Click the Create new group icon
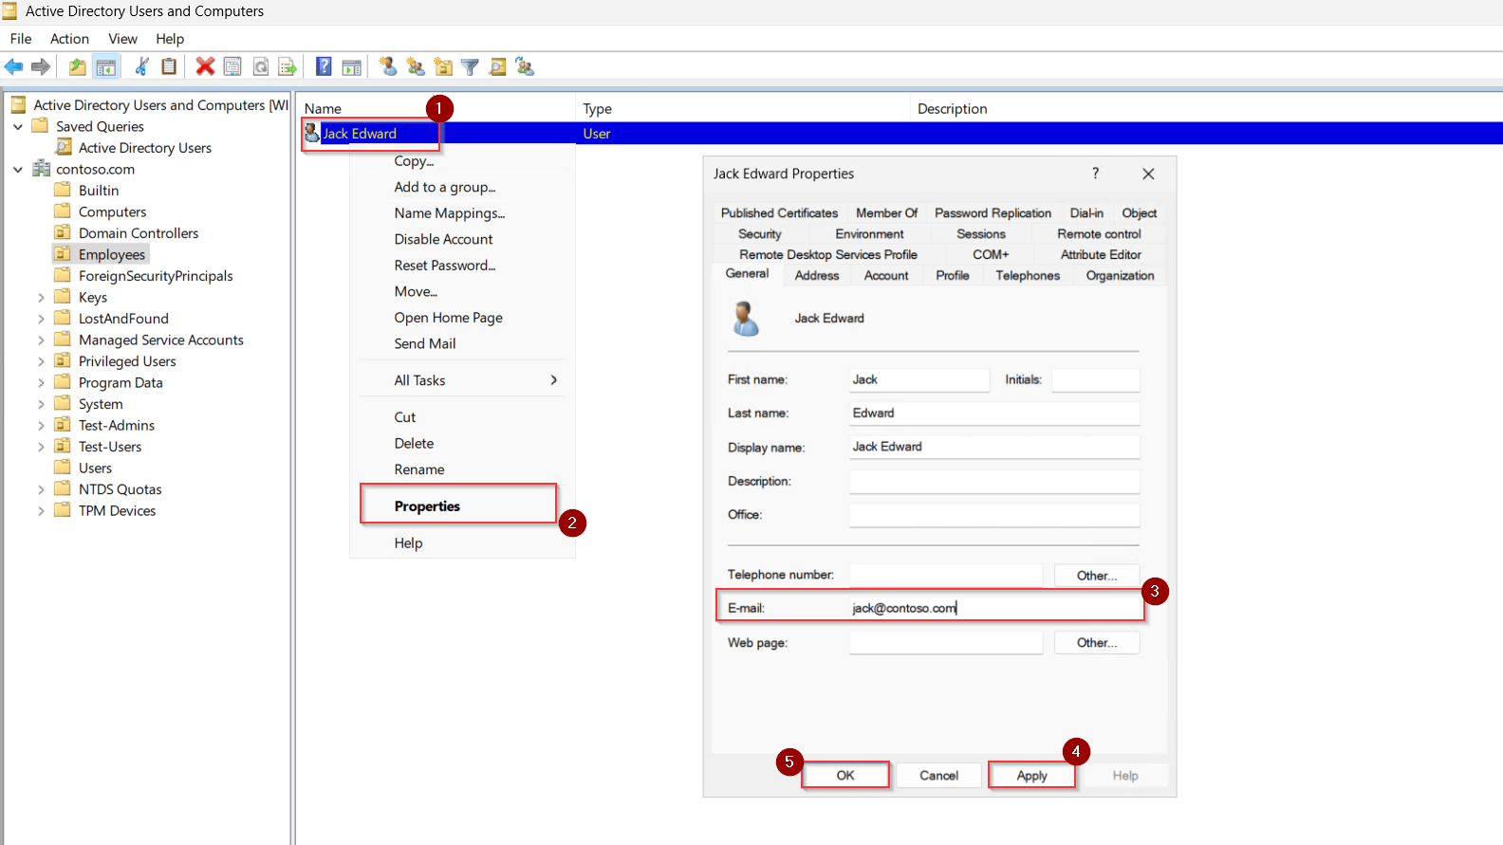 click(416, 66)
